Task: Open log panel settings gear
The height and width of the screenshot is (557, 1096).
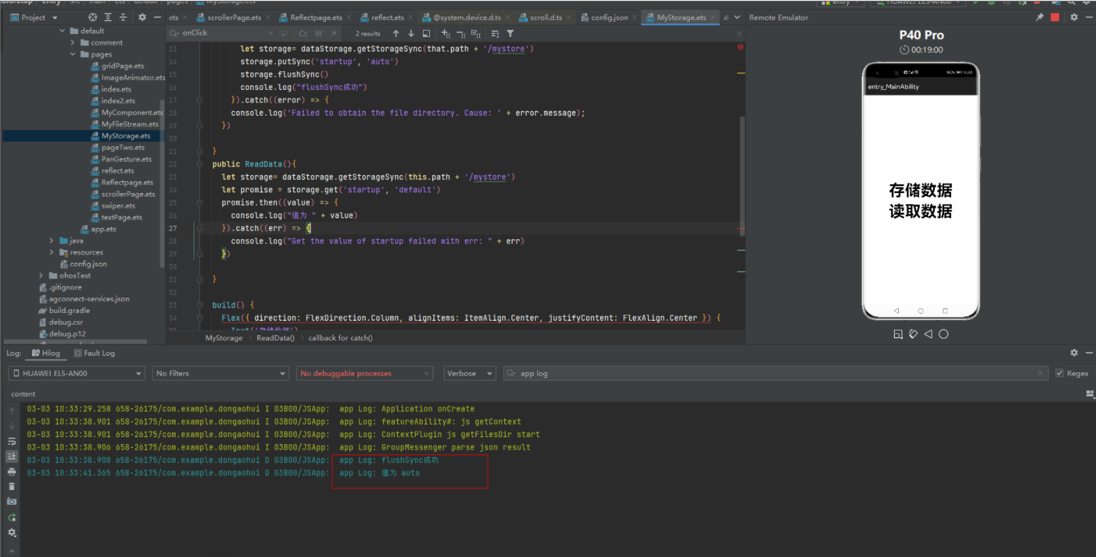Action: coord(1074,353)
